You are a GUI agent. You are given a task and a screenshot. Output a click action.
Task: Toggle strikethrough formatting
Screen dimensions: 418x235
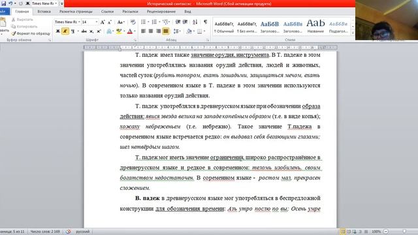(x=84, y=31)
